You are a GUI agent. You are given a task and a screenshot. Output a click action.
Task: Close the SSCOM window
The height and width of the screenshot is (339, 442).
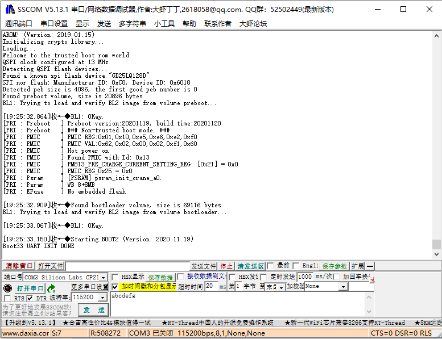pyautogui.click(x=429, y=9)
